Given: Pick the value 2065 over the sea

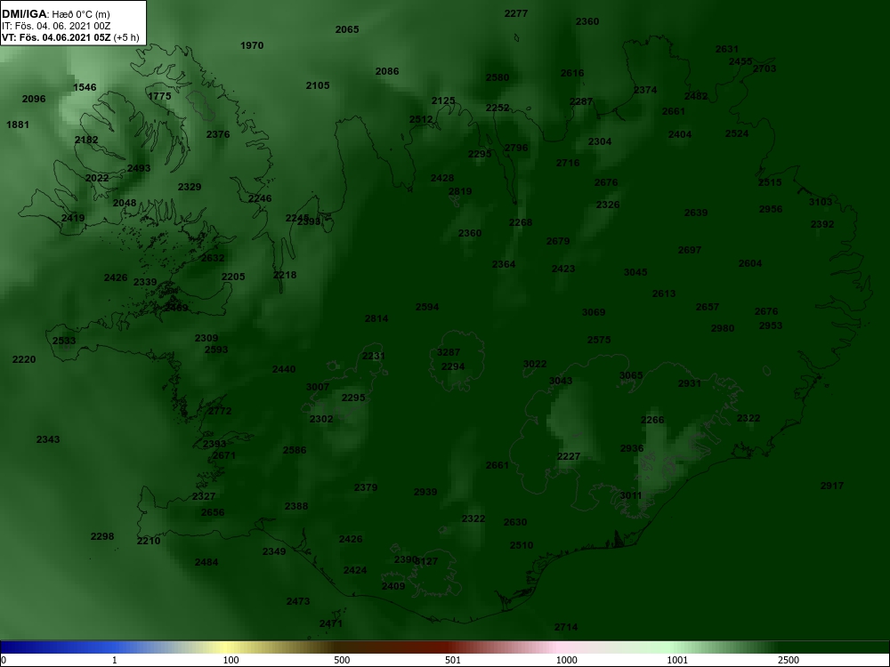Looking at the screenshot, I should coord(347,29).
